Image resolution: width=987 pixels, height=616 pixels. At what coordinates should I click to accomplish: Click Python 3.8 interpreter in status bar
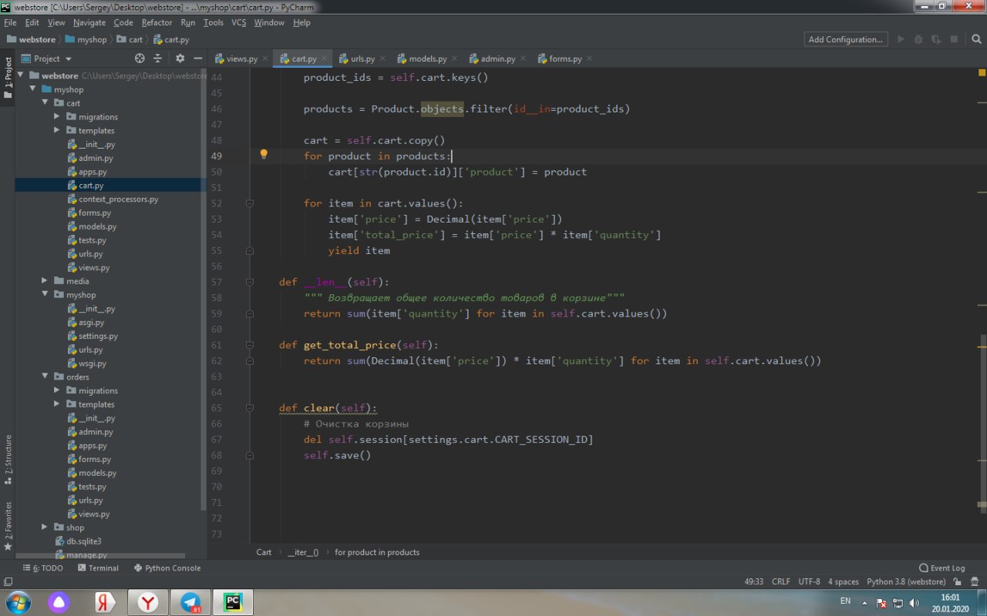pyautogui.click(x=905, y=582)
